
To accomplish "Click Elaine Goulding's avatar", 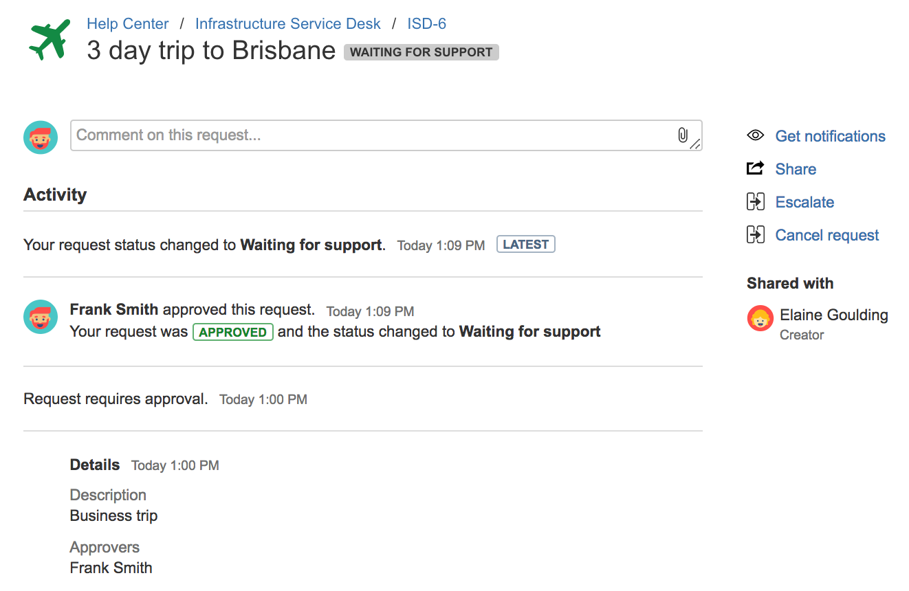I will pos(760,318).
